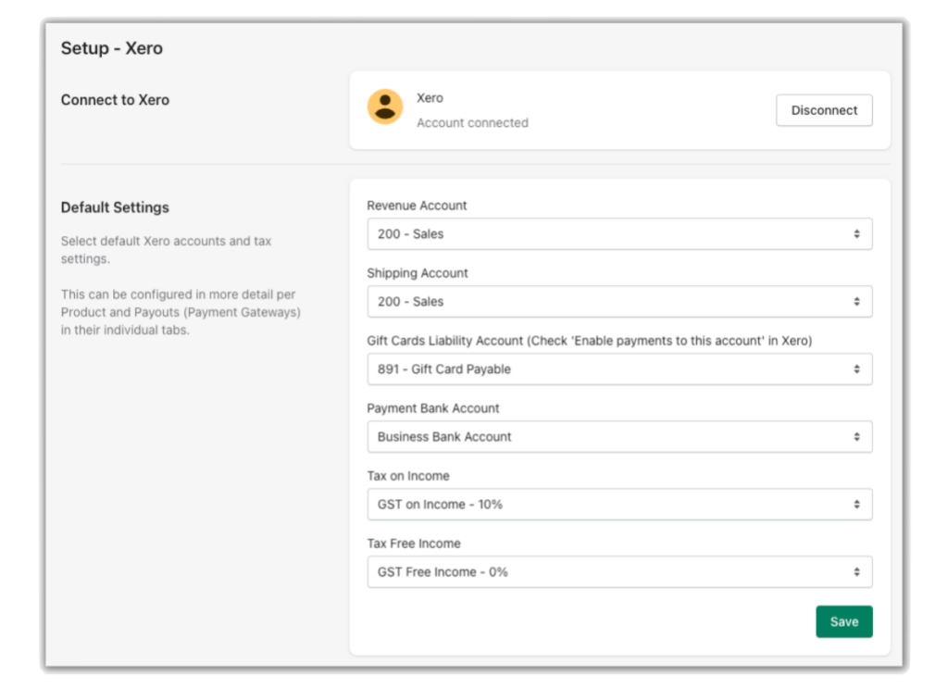Save the default settings

click(844, 621)
